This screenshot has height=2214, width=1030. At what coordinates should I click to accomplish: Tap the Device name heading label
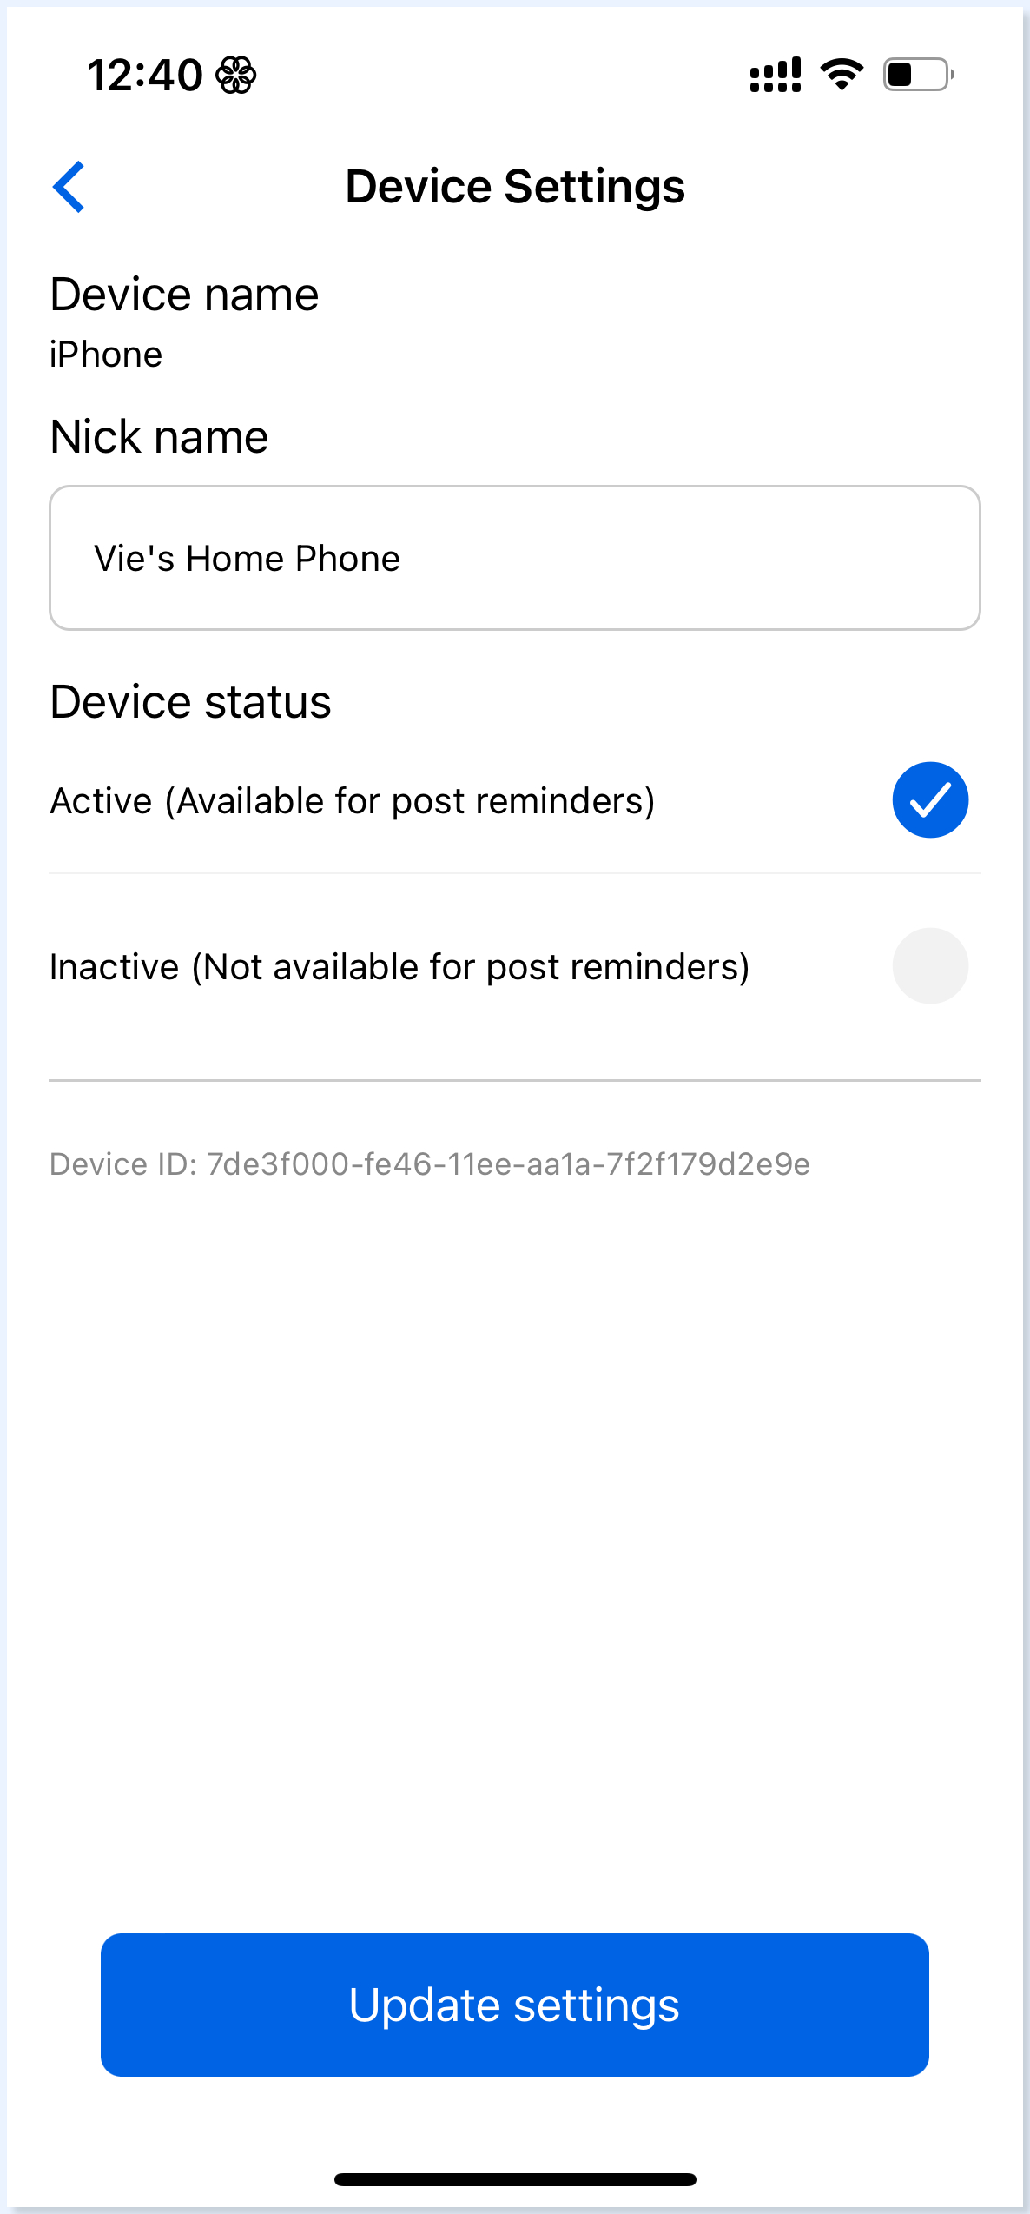tap(185, 295)
